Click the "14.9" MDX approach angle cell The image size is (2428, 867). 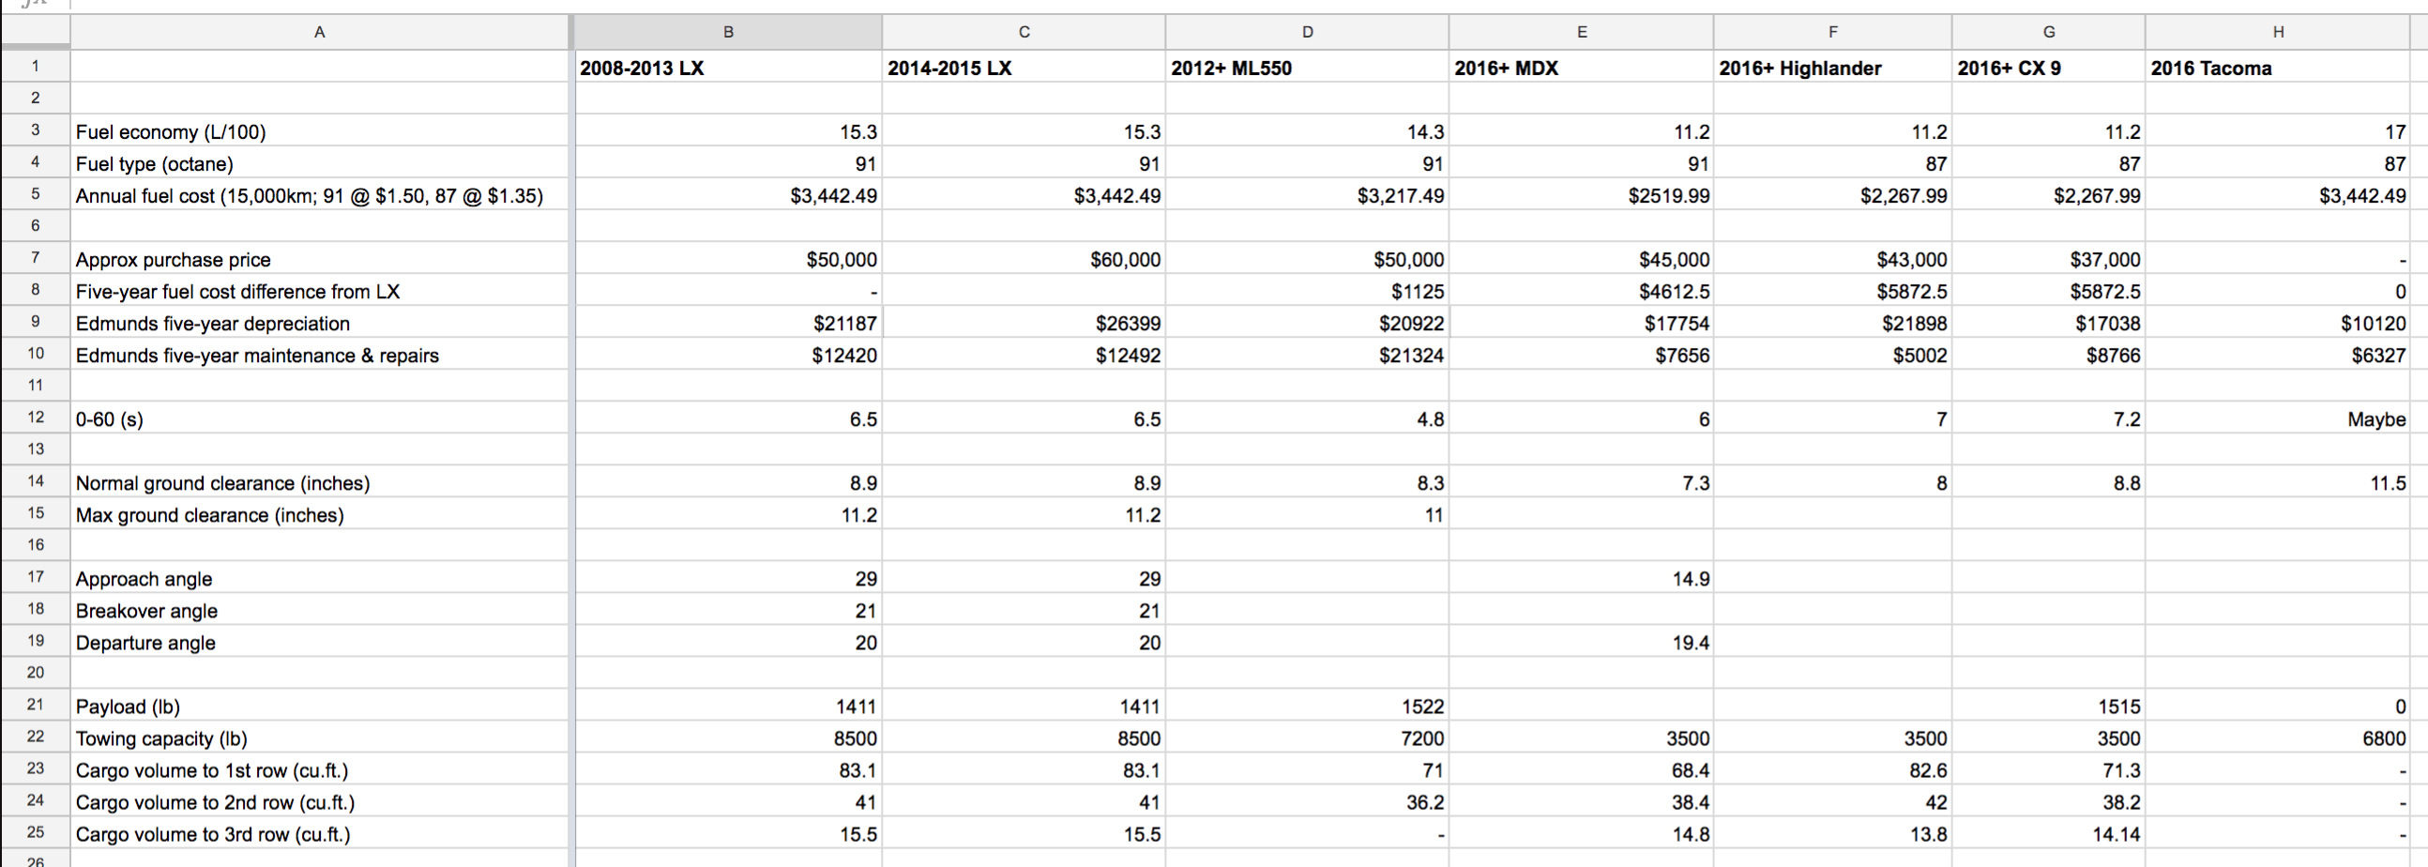coord(1582,579)
